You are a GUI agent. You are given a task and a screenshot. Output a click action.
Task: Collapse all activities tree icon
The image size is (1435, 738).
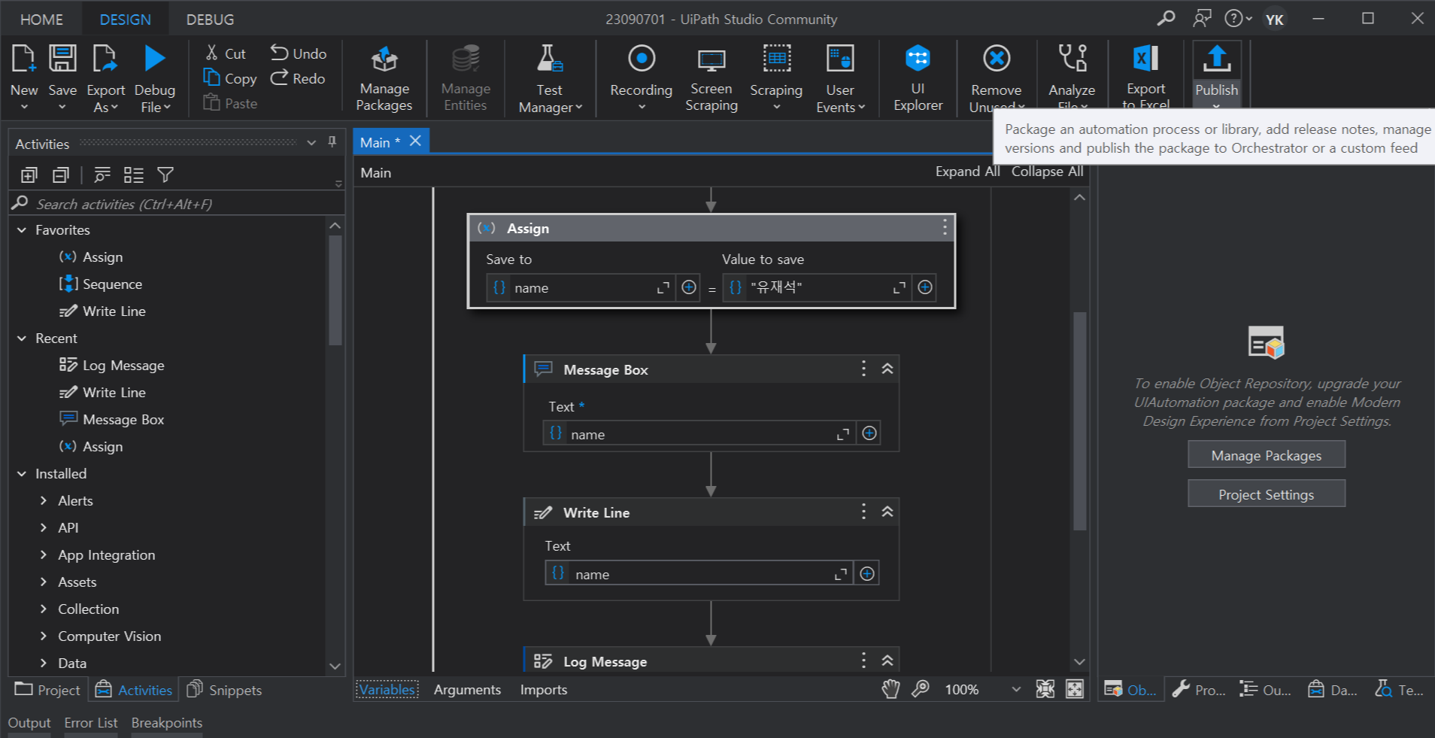click(x=61, y=175)
